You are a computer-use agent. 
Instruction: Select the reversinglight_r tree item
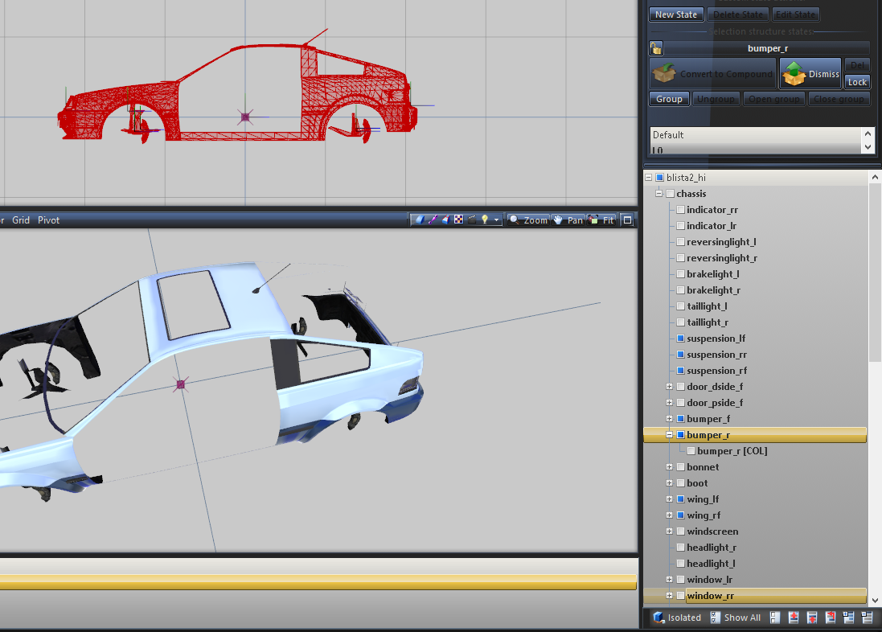[x=722, y=258]
